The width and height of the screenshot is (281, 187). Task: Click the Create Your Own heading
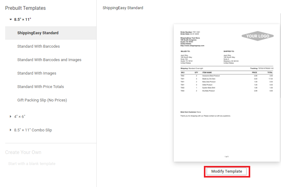(x=23, y=152)
